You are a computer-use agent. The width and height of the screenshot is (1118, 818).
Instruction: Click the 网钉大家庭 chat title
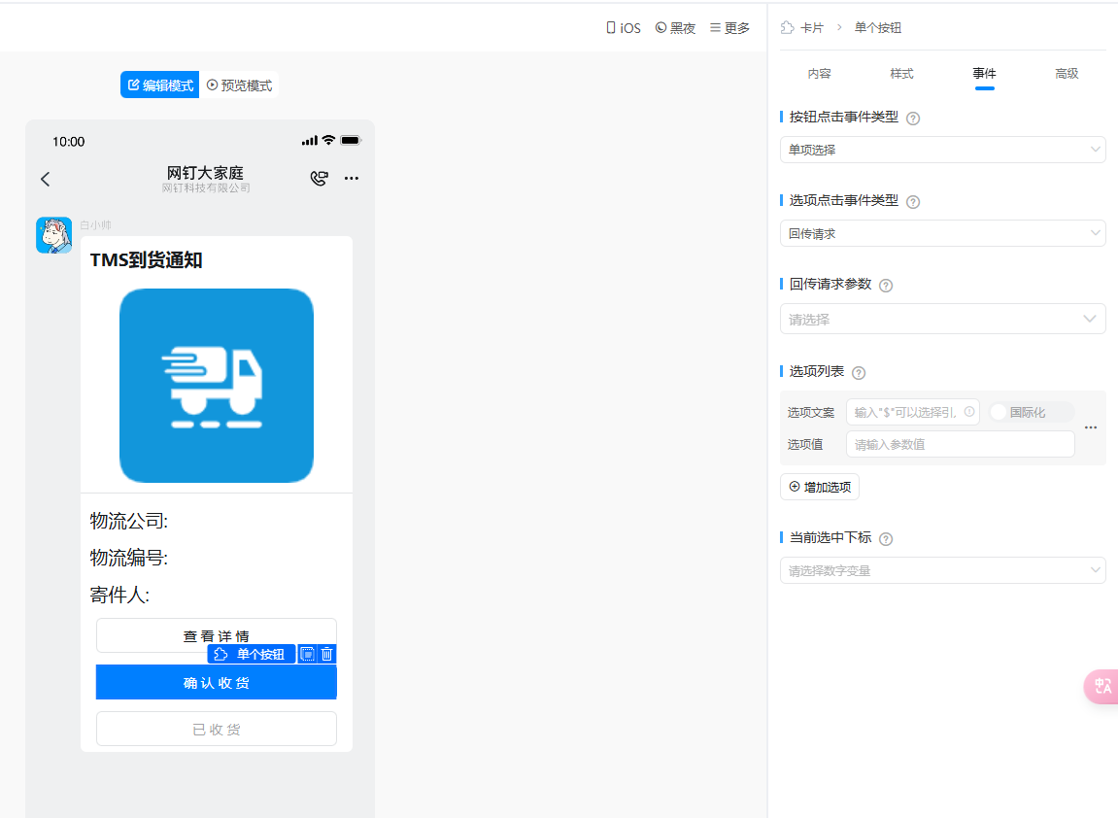205,173
